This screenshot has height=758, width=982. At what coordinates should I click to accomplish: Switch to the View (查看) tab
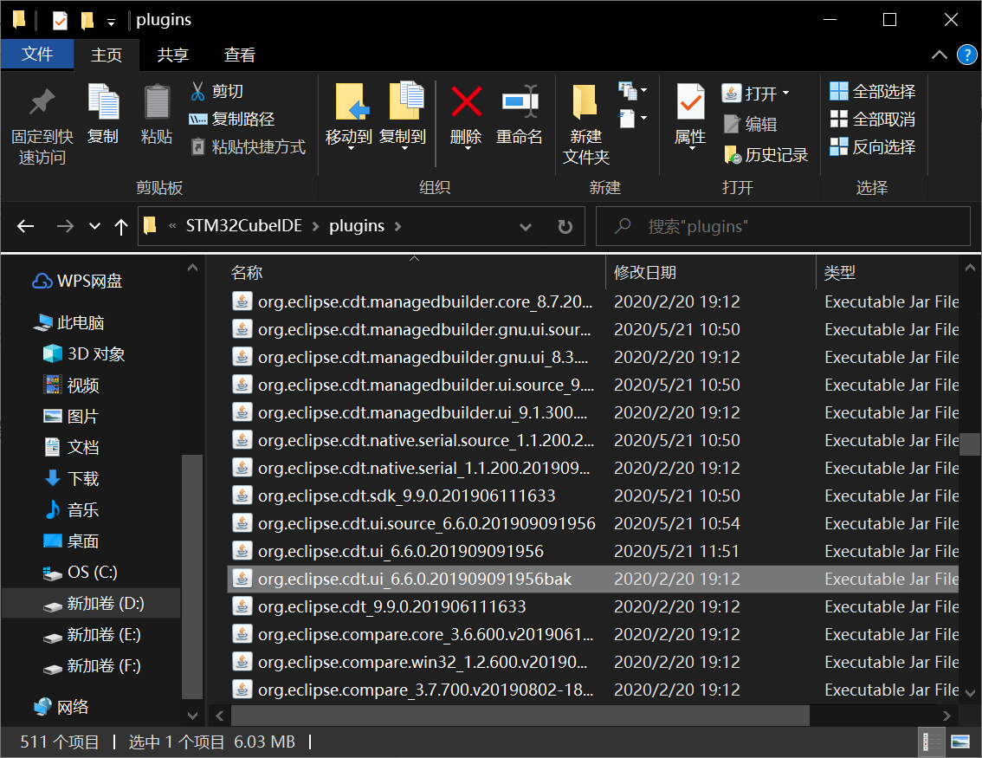coord(239,55)
